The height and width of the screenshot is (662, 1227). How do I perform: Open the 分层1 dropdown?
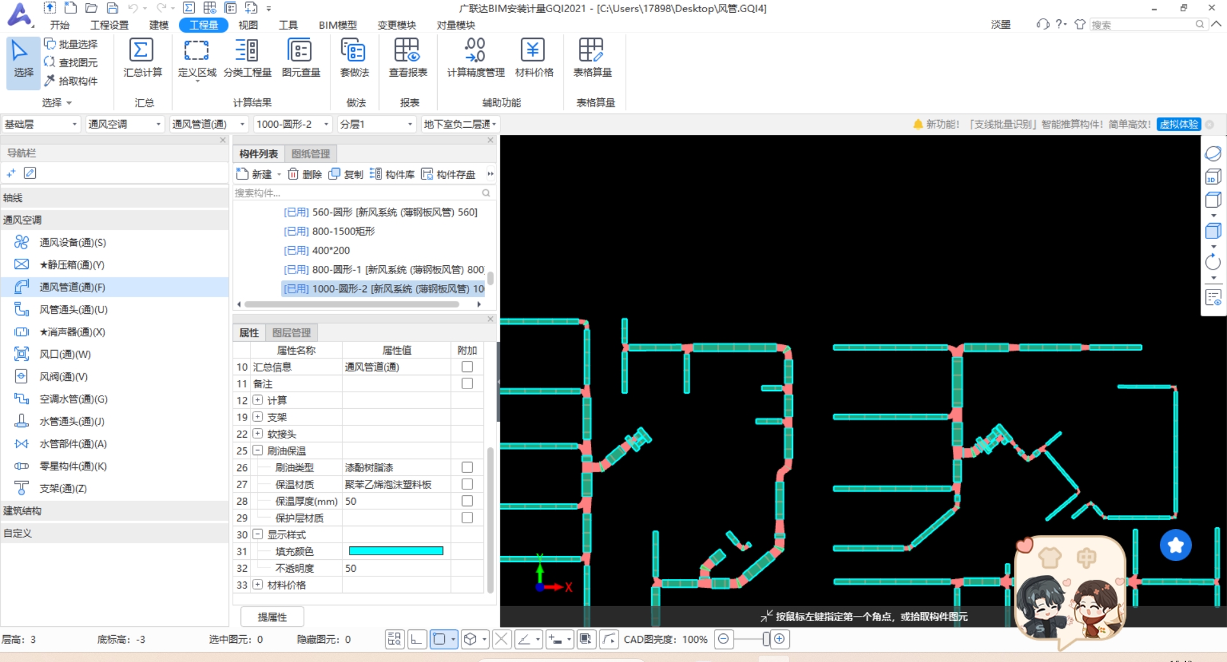tap(376, 124)
